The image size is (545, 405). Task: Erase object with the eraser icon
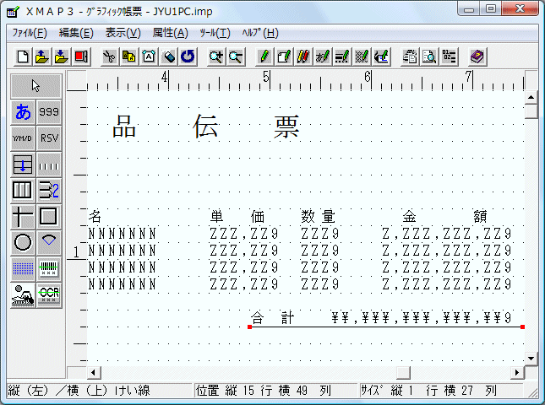[168, 57]
